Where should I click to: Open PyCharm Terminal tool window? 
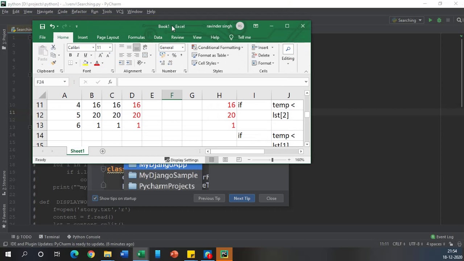tap(49, 237)
